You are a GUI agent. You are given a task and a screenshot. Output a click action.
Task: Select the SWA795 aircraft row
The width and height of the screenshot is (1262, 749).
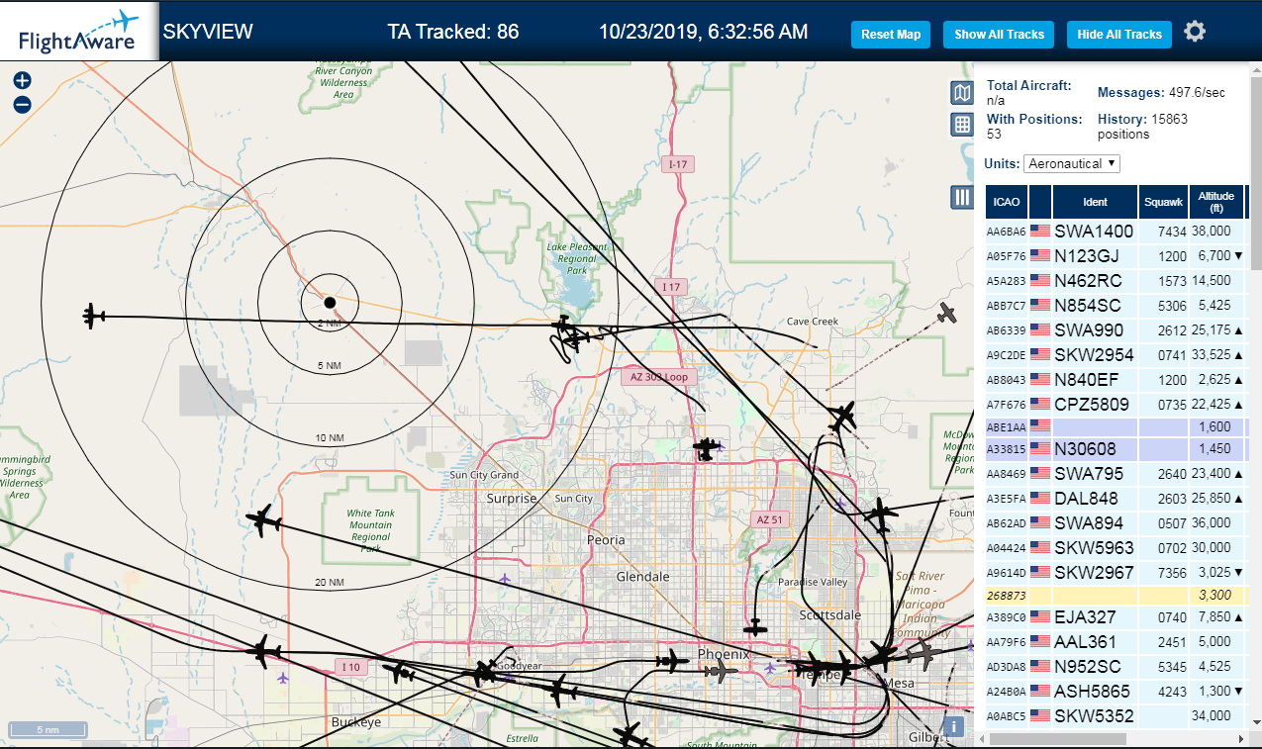coord(1116,474)
